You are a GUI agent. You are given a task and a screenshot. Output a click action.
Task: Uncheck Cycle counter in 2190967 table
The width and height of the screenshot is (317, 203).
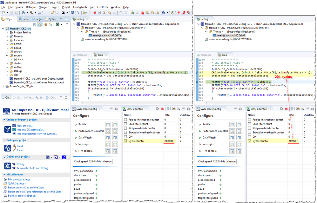click(250, 141)
